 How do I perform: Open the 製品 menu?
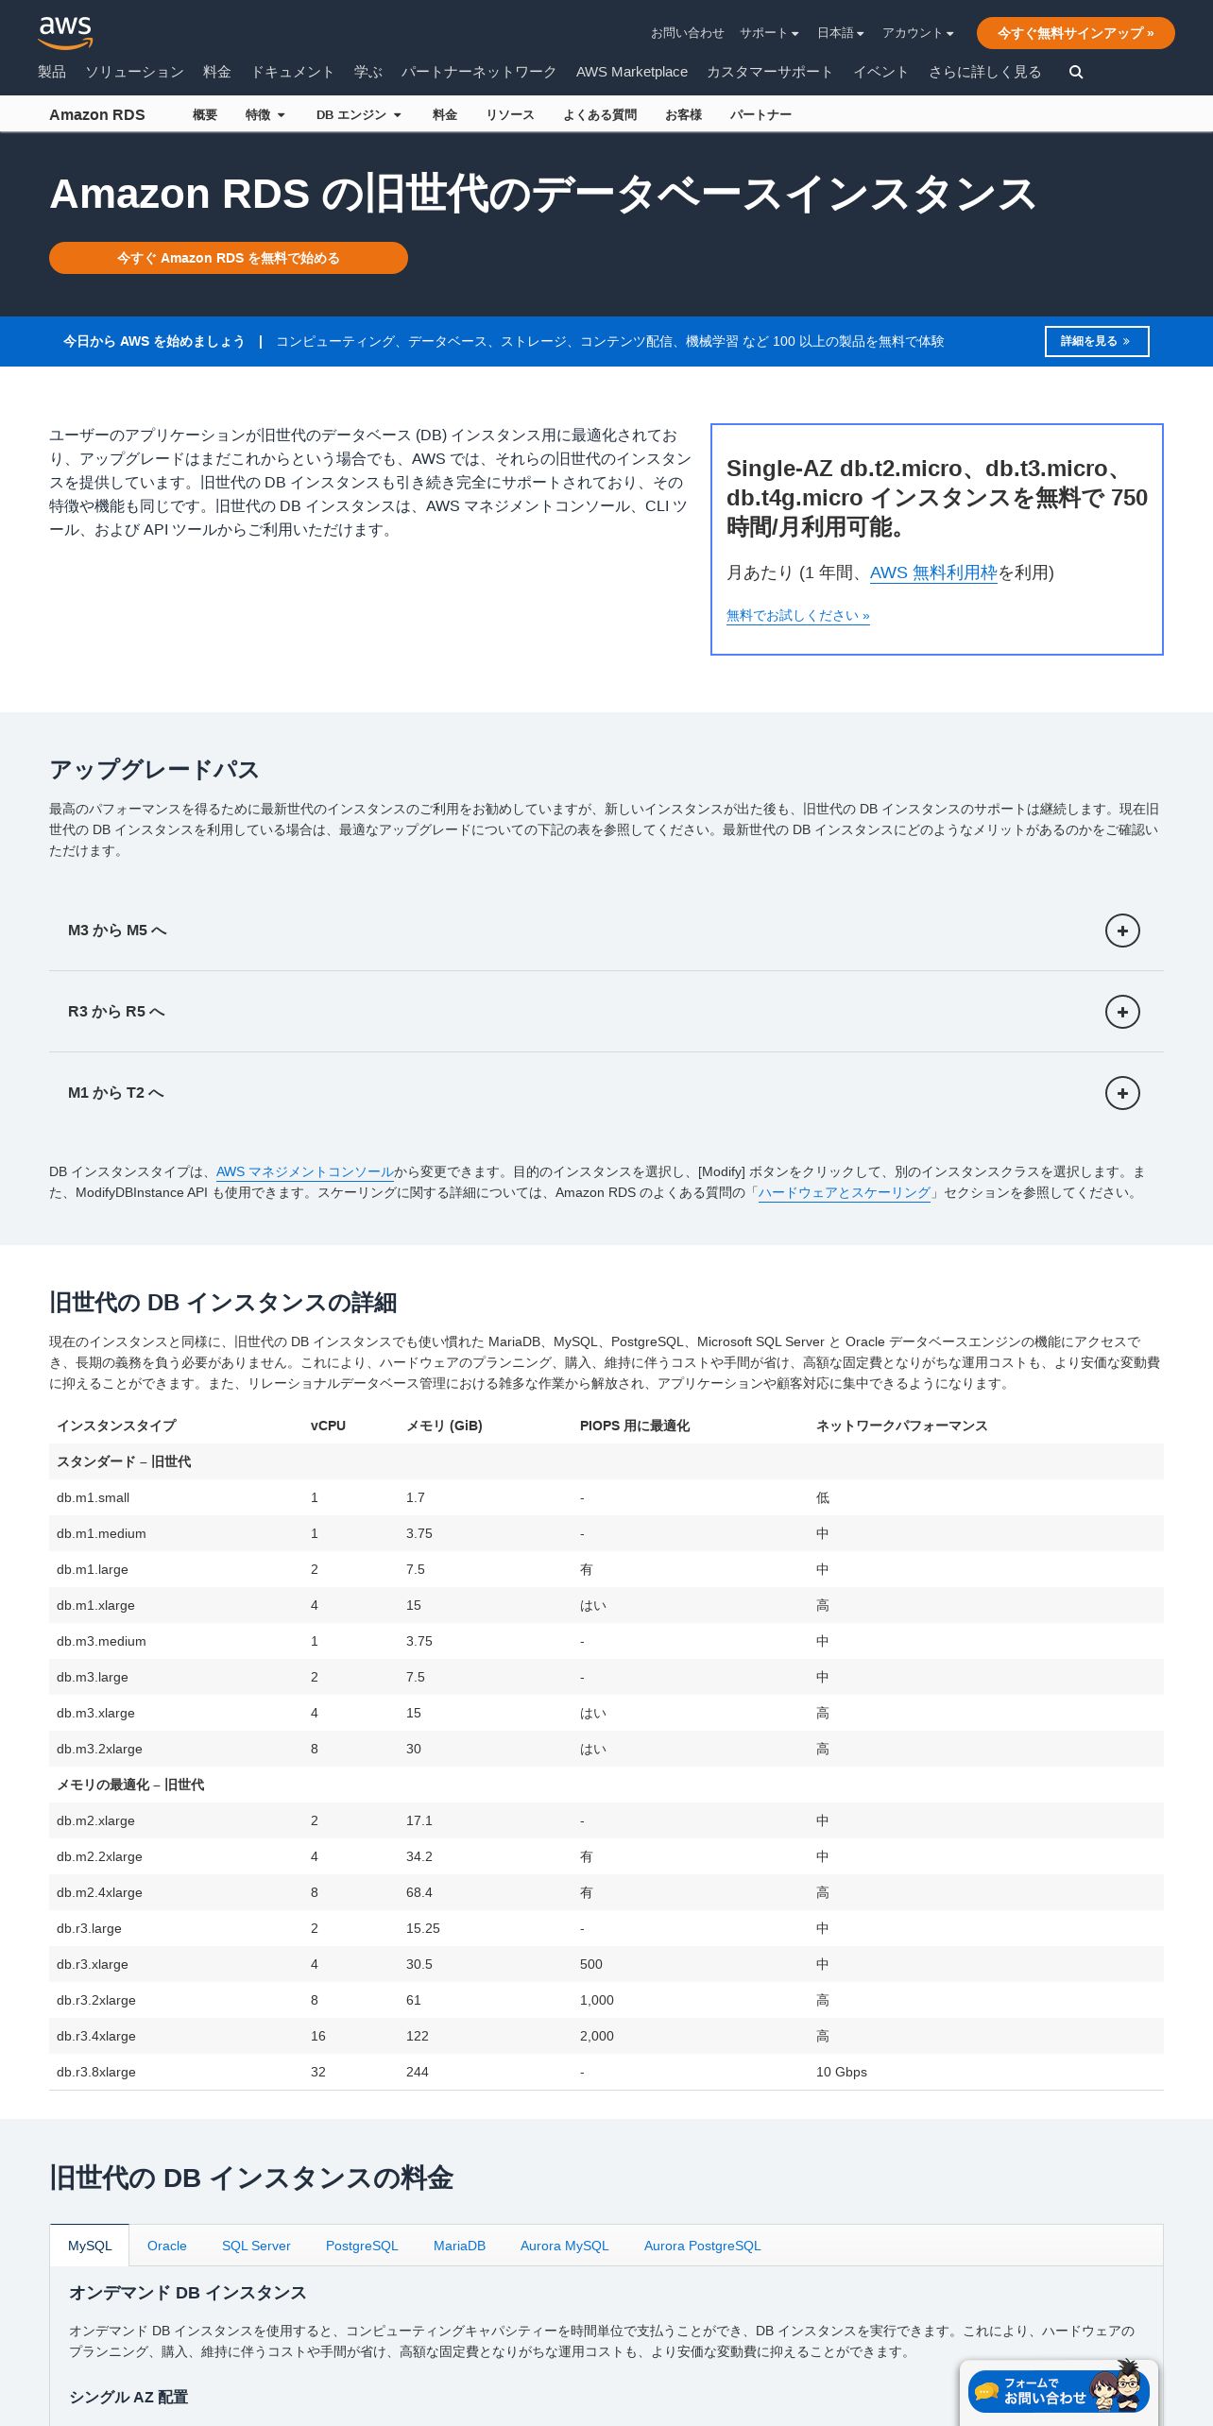(x=52, y=72)
